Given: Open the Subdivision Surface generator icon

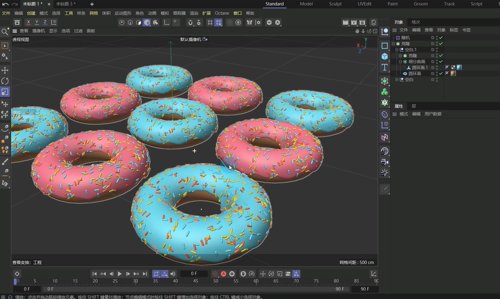Looking at the screenshot, I should tap(384, 81).
